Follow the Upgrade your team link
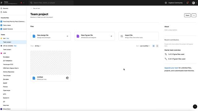 point(171,68)
